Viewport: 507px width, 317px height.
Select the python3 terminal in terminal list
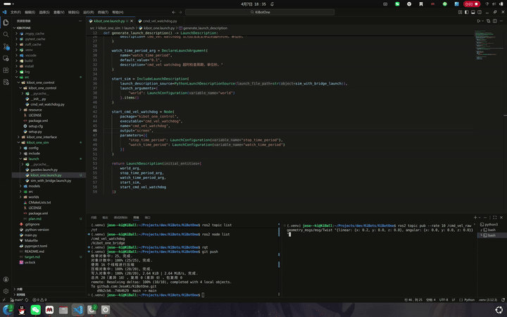pyautogui.click(x=491, y=225)
